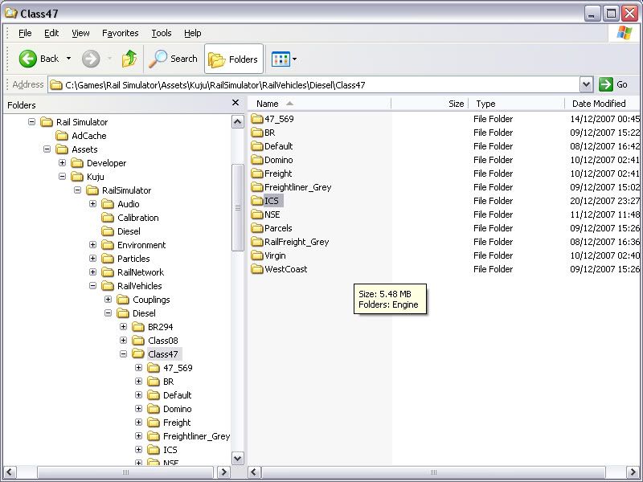Click the AdCache folder icon in tree
The image size is (643, 482).
62,136
